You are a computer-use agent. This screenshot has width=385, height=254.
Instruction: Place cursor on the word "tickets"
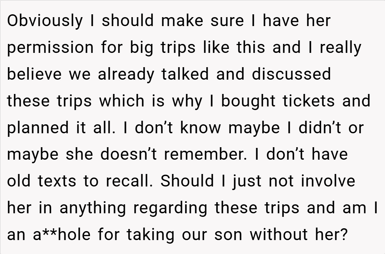309,101
